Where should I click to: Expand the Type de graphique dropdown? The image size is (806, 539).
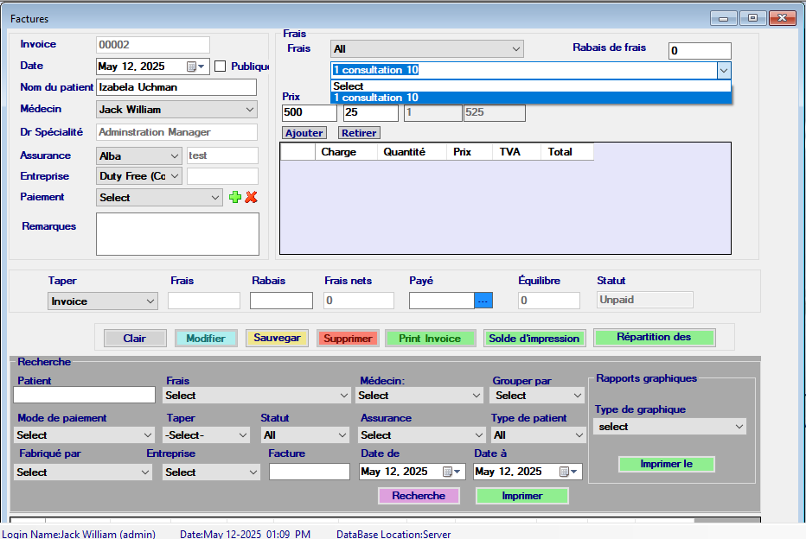pos(739,427)
